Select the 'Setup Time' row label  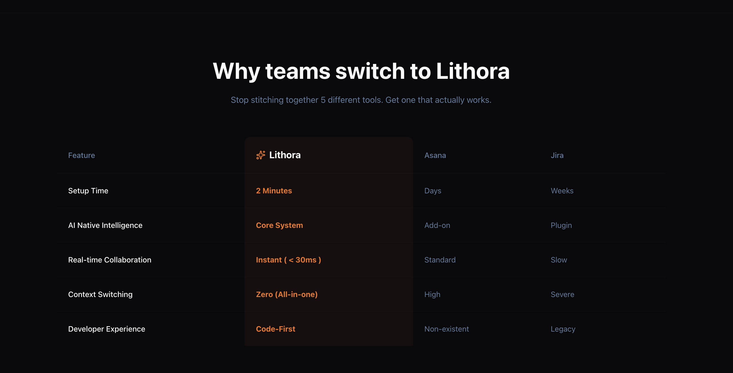pyautogui.click(x=88, y=190)
